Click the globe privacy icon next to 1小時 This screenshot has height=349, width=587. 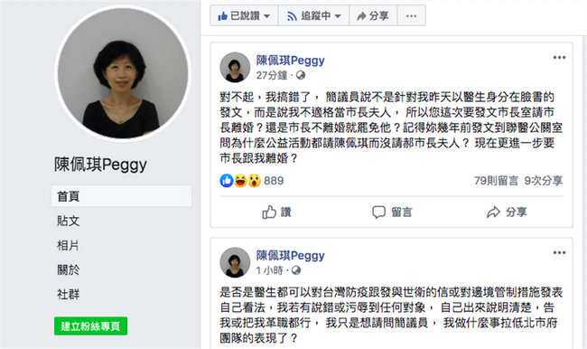(x=296, y=270)
